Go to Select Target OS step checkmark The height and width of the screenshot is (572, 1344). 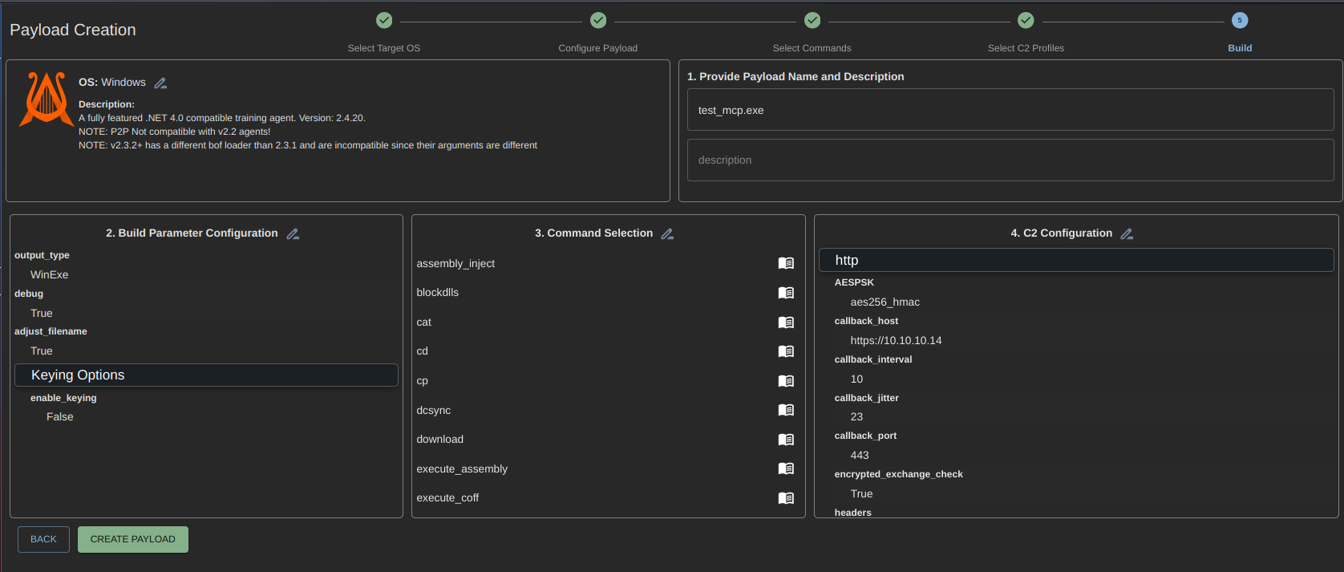click(384, 20)
